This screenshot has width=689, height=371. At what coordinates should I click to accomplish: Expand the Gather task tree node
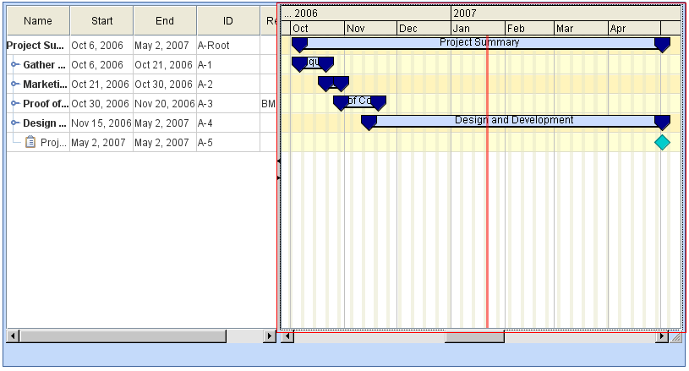pos(15,65)
